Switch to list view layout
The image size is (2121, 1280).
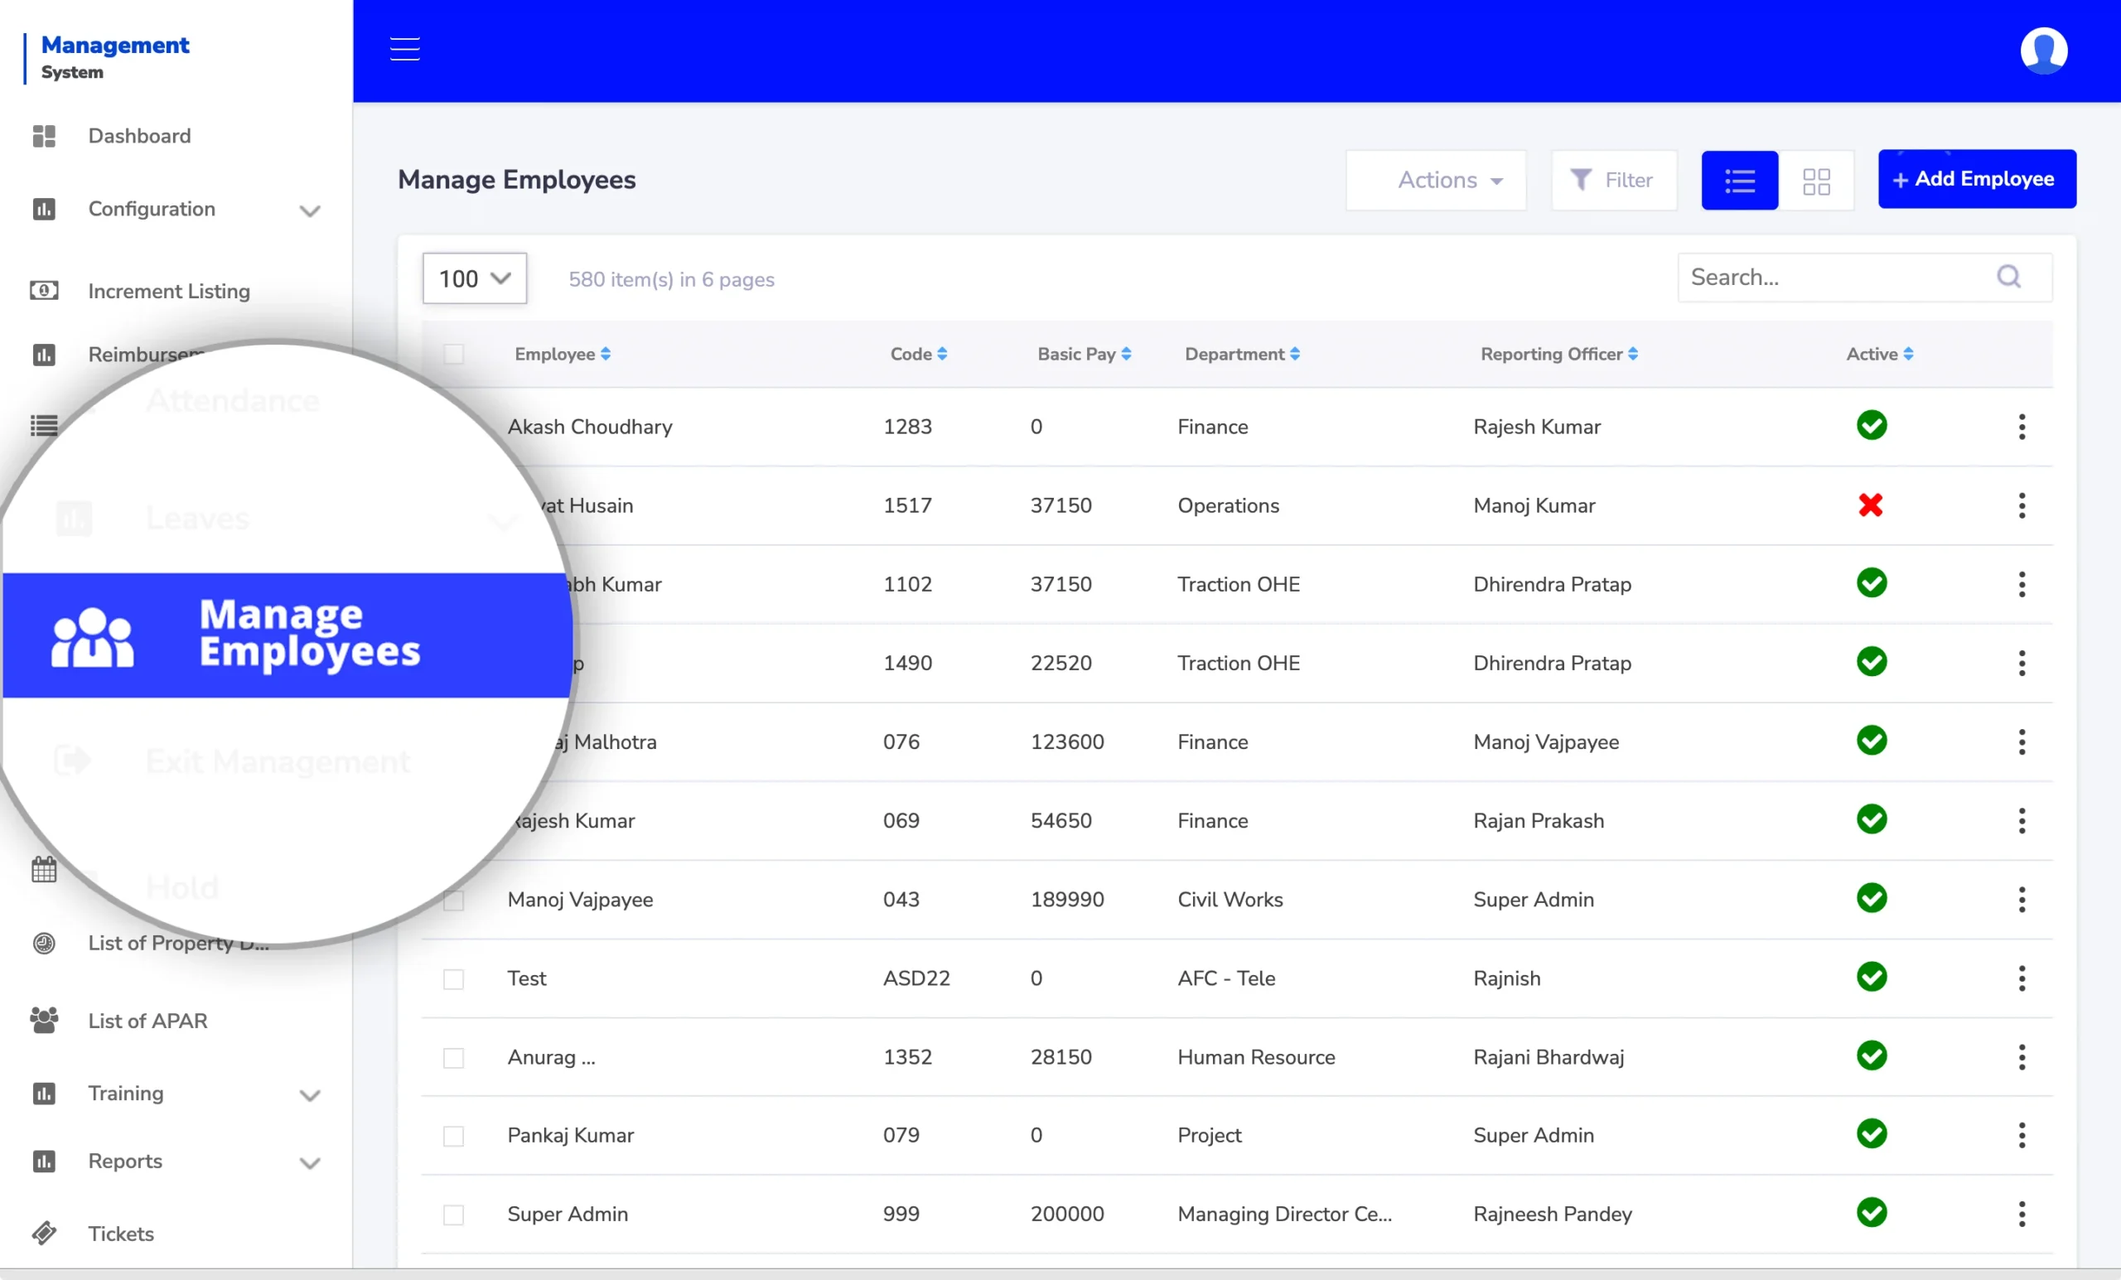pyautogui.click(x=1739, y=180)
